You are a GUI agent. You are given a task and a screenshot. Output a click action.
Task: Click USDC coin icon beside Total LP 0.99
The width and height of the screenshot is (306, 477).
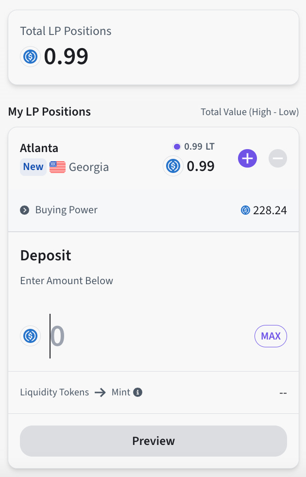(30, 57)
